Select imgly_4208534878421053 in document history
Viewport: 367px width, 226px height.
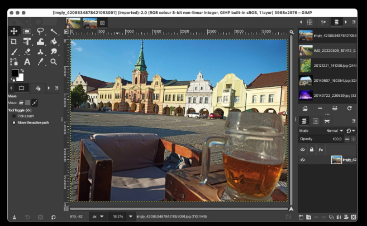click(327, 36)
